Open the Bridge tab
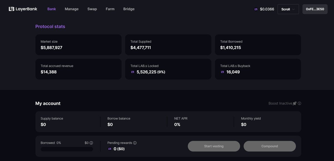Image resolution: width=334 pixels, height=161 pixels. tap(129, 9)
